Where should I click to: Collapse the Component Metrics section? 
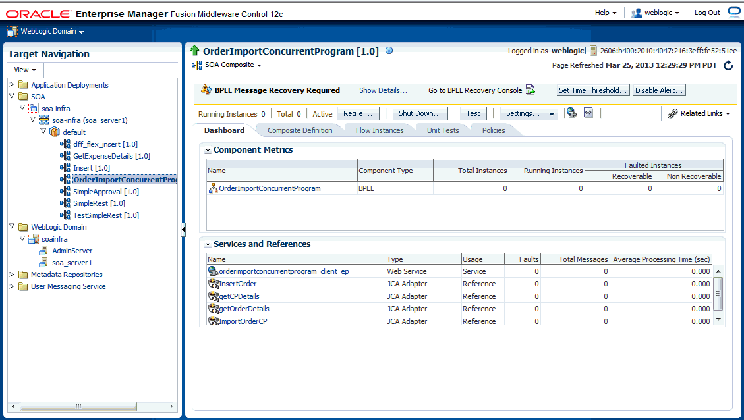[208, 150]
